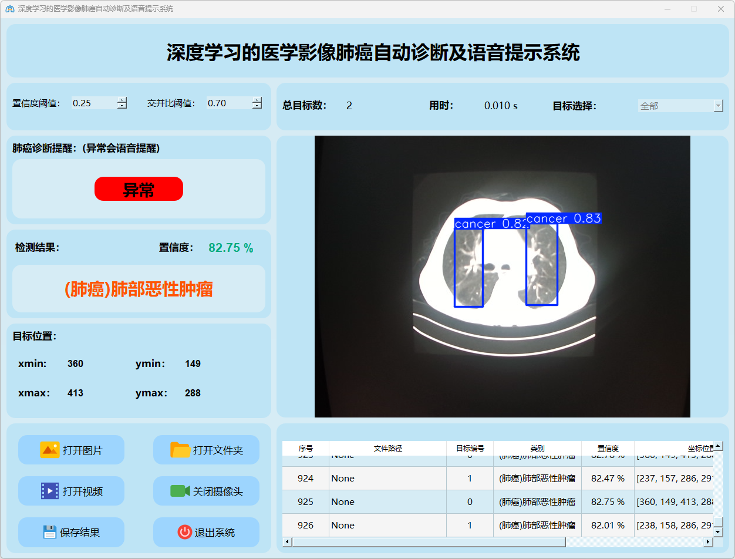Increase the confidence threshold with up arrow
The width and height of the screenshot is (735, 559).
(x=122, y=100)
